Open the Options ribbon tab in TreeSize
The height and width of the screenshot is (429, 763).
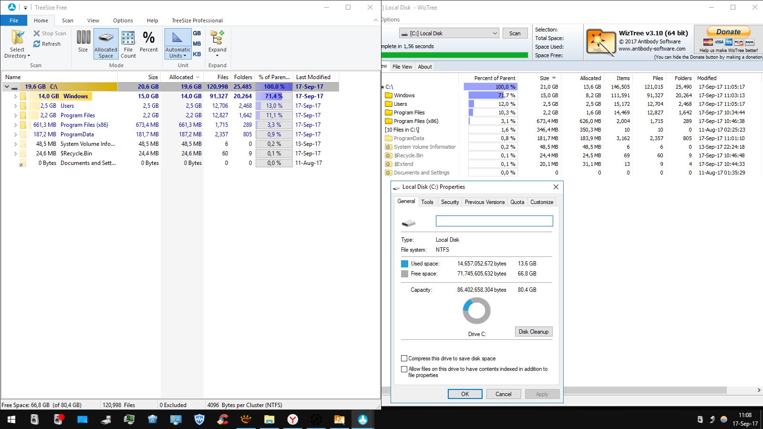tap(123, 20)
